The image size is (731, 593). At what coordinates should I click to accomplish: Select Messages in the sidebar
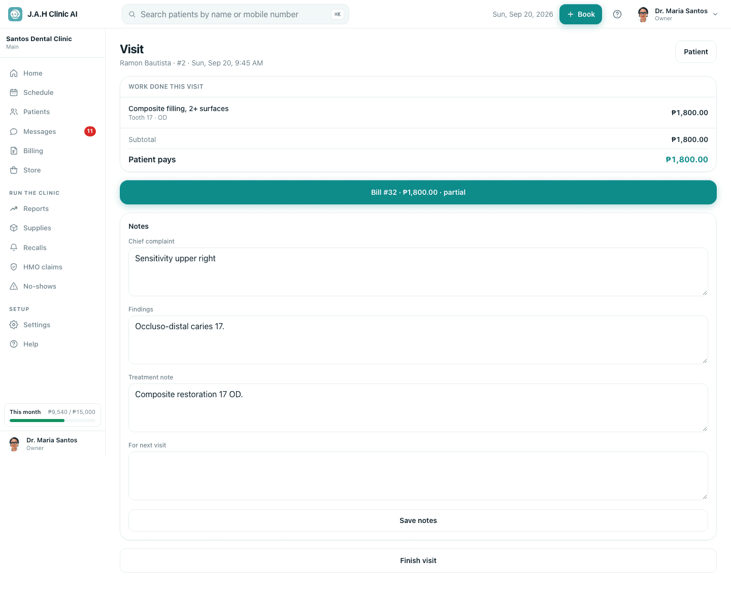53,131
